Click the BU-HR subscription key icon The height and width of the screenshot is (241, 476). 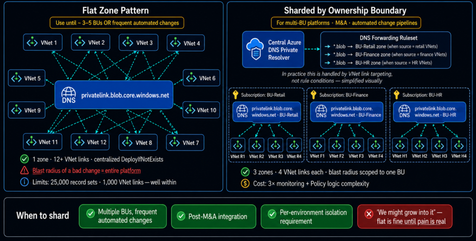pos(397,95)
